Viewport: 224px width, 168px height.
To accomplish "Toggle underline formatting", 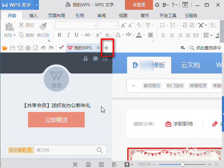I will coord(76,35).
